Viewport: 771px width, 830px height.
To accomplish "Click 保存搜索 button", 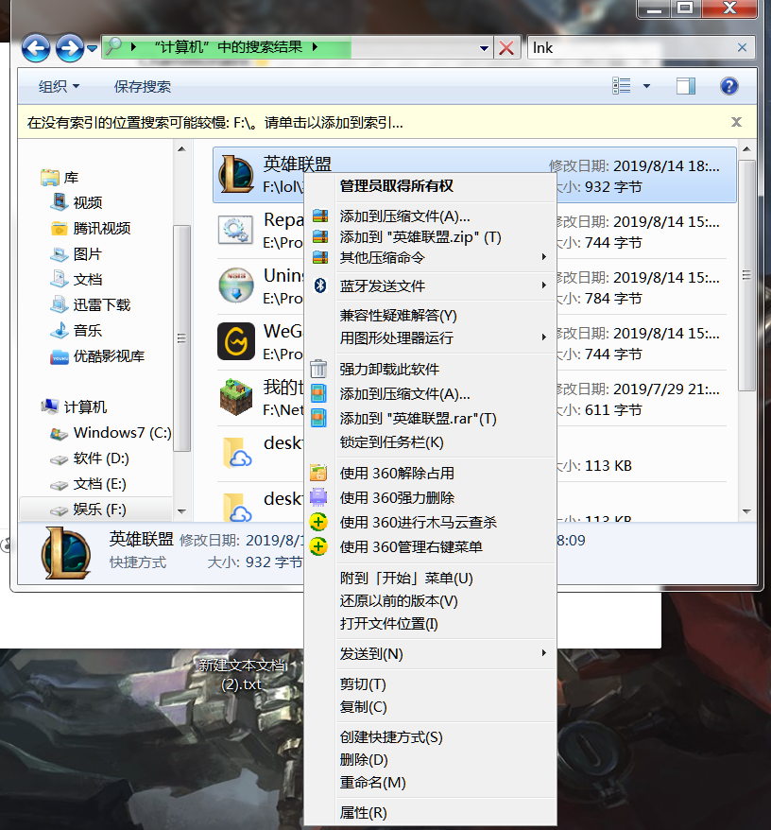I will pos(143,86).
